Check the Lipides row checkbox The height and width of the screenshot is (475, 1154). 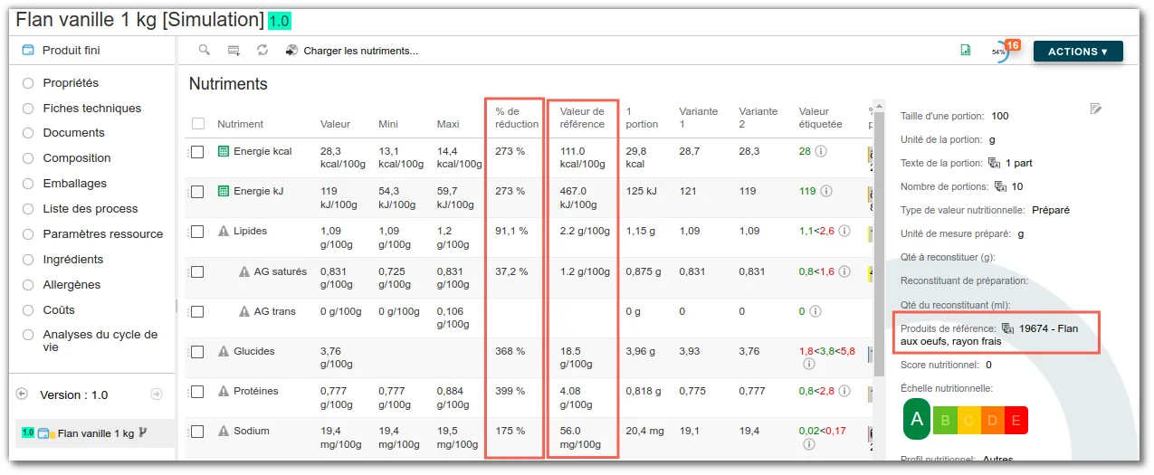[x=197, y=232]
